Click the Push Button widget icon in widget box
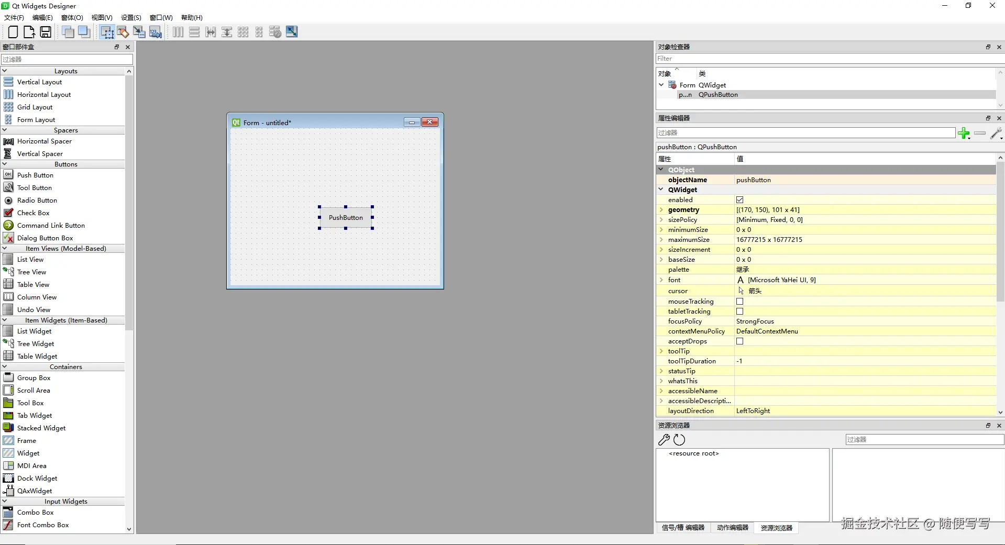 point(8,175)
